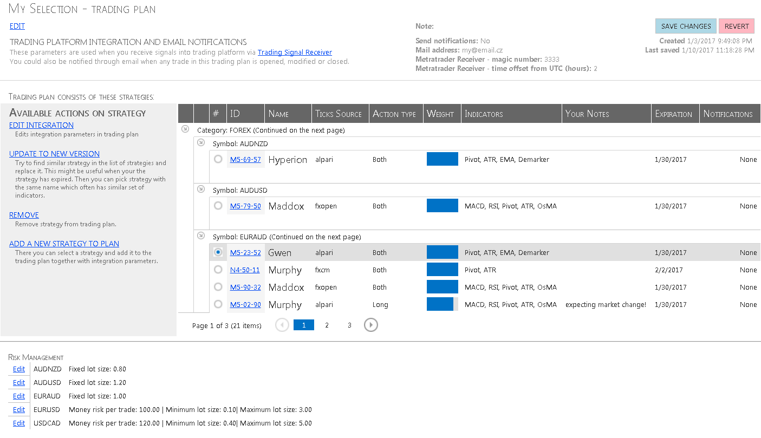Go to next page arrow icon
Image resolution: width=761 pixels, height=438 pixels.
(x=370, y=325)
